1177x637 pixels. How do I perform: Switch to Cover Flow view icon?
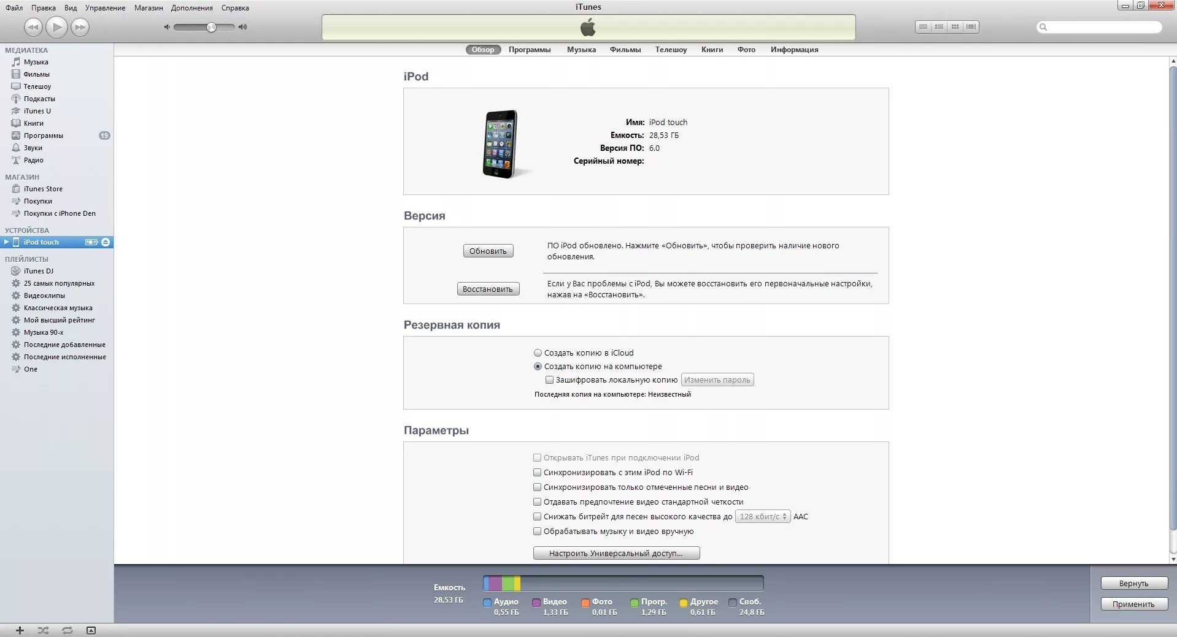[971, 27]
